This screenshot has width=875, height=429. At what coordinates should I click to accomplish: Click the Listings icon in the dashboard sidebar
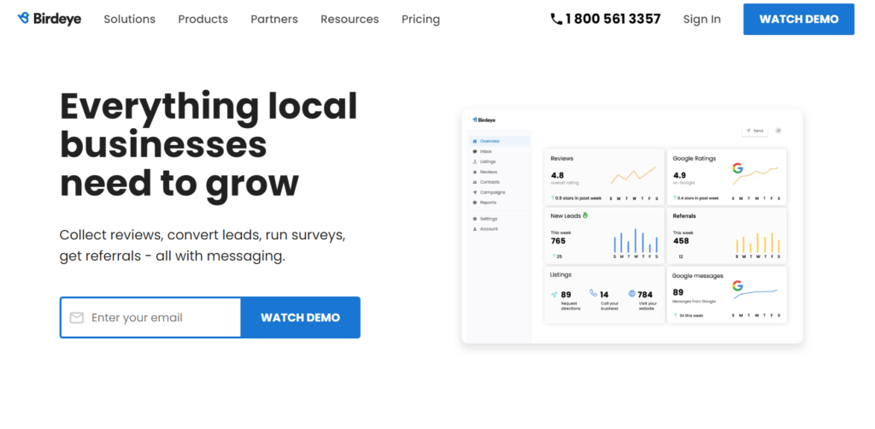point(475,162)
